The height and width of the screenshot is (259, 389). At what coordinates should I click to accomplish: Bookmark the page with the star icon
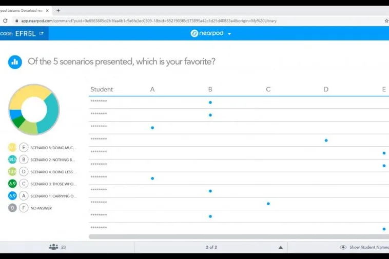click(386, 21)
